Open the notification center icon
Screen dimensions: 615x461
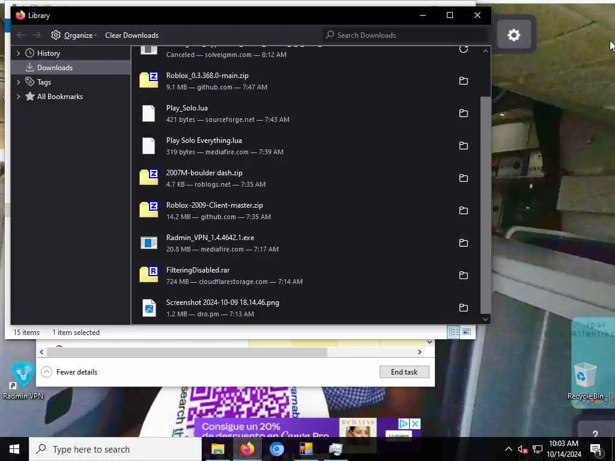[x=596, y=449]
